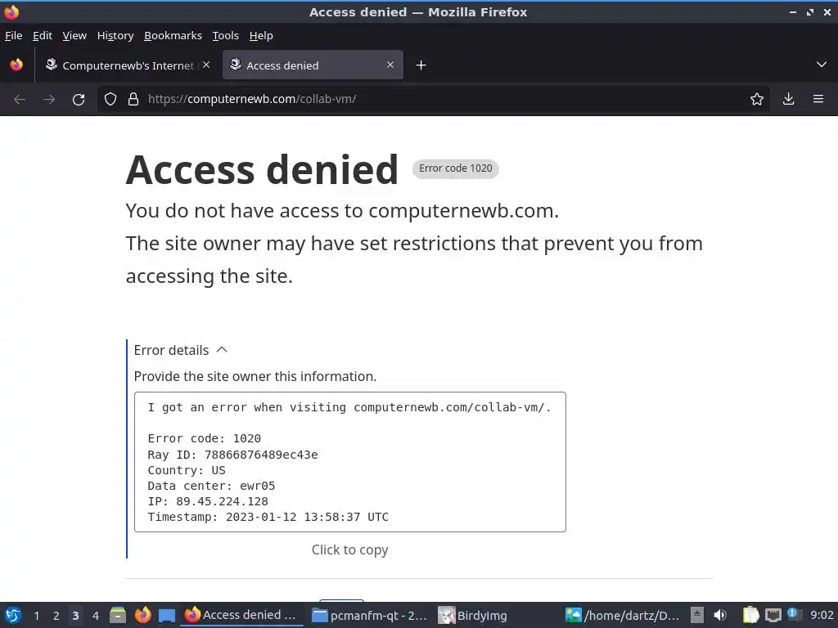The height and width of the screenshot is (628, 838).
Task: Click the 'Access denied' heading
Action: 262,170
